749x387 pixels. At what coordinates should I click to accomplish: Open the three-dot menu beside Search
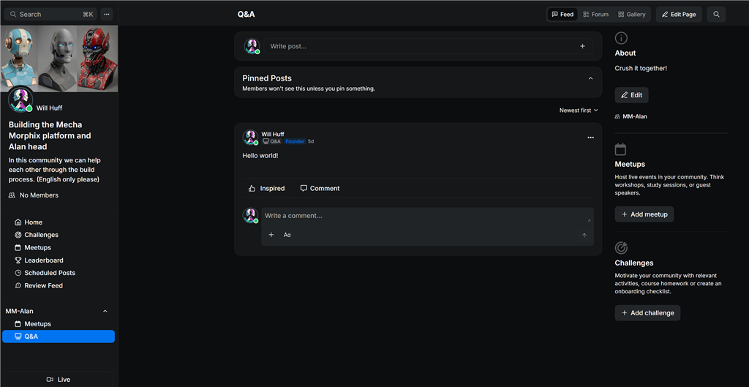(107, 14)
